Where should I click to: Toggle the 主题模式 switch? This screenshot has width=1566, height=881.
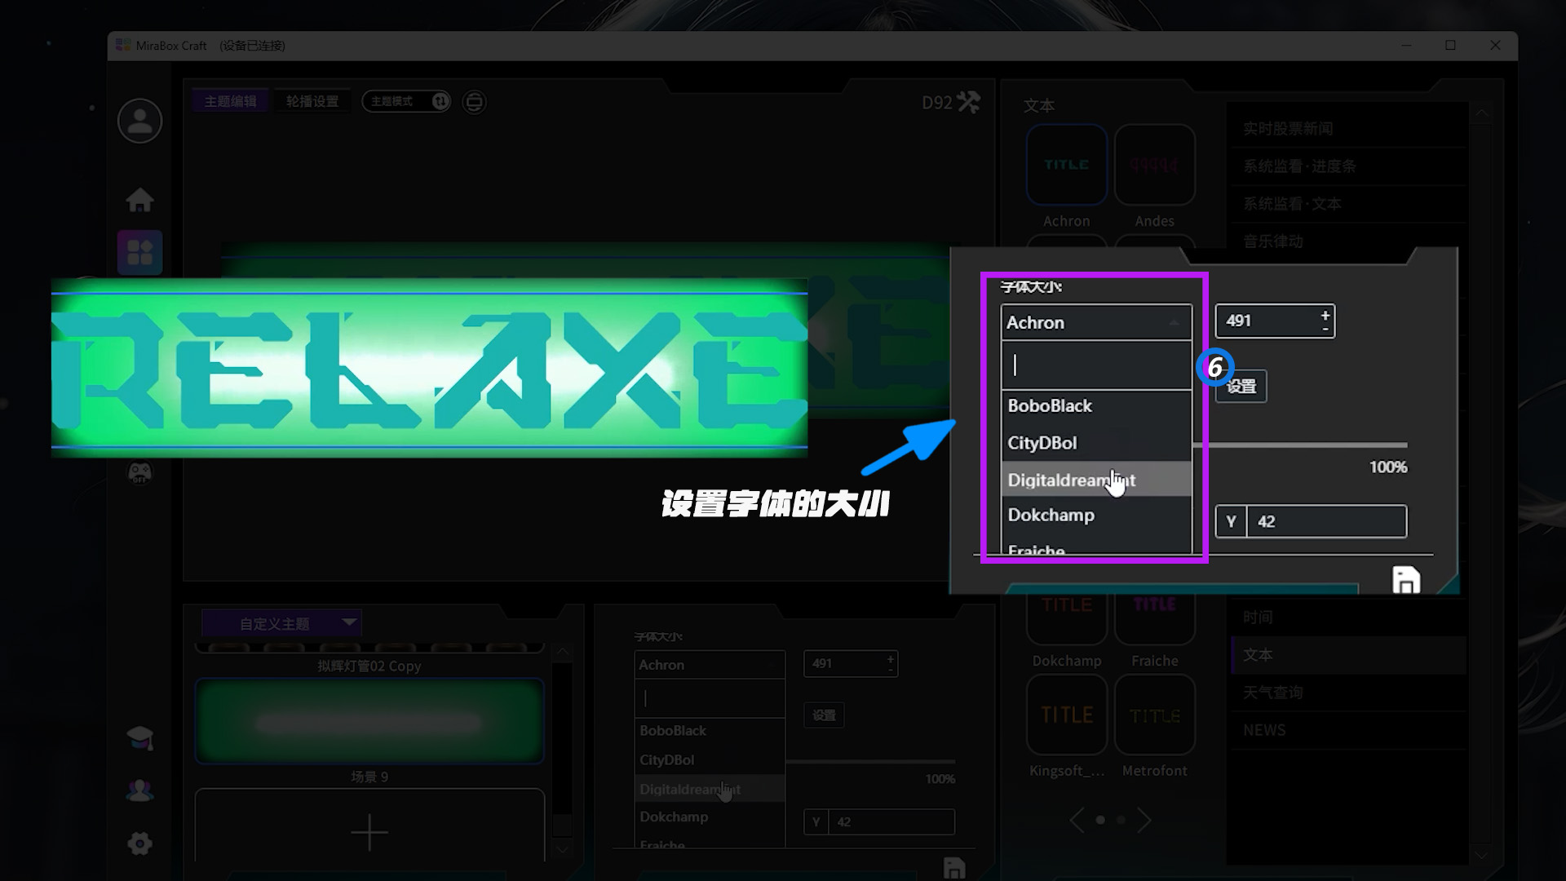[x=406, y=101]
